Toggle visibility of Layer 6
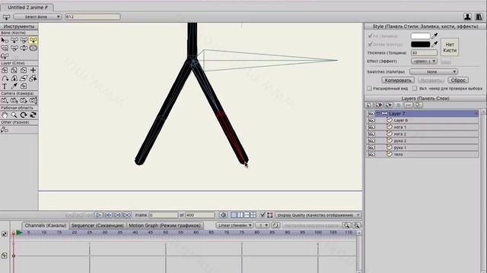The height and width of the screenshot is (273, 487). 371,121
